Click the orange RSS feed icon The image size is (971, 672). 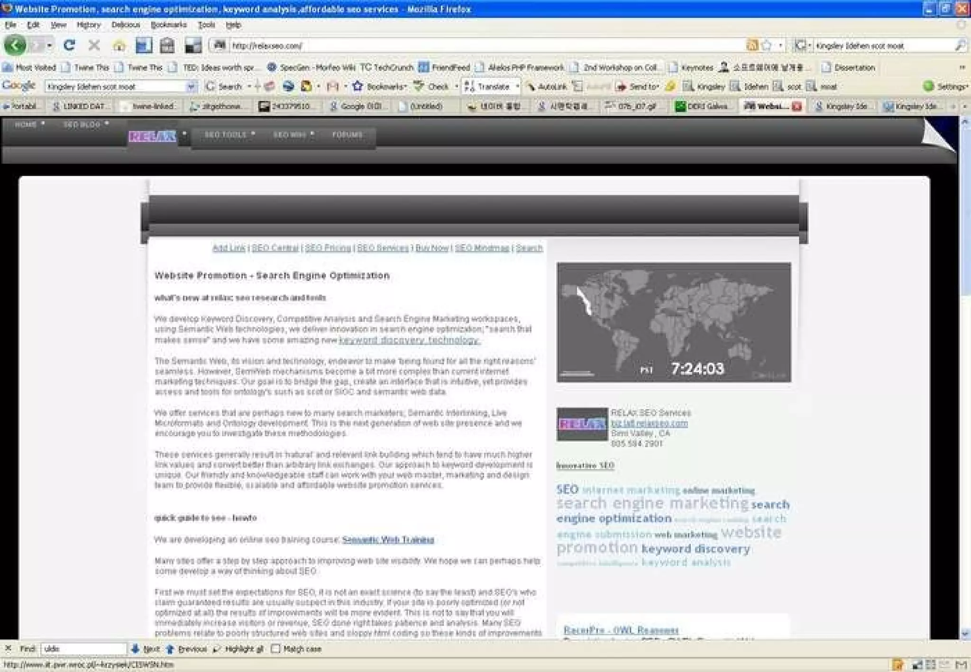752,45
